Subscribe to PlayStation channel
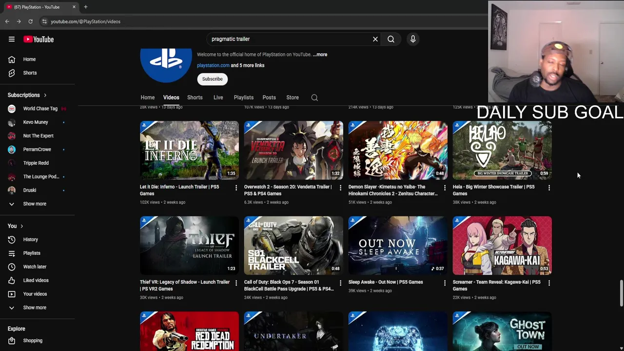The width and height of the screenshot is (624, 351). tap(213, 79)
